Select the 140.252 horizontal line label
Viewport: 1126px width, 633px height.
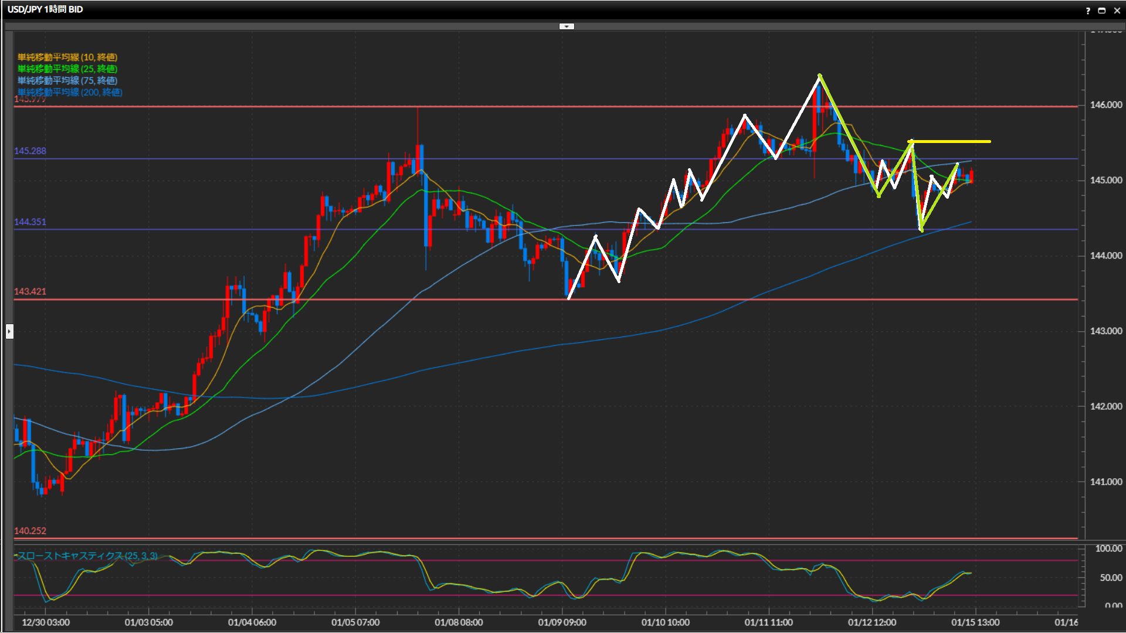pyautogui.click(x=30, y=531)
